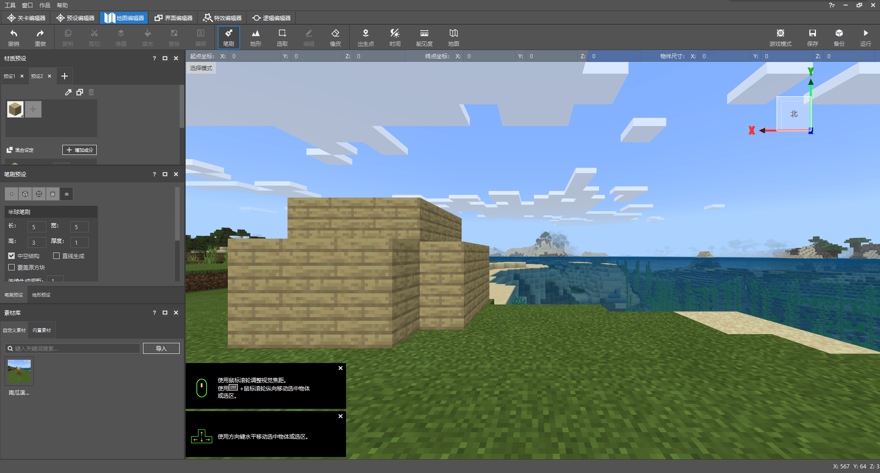Select the 南瓜演... asset thumbnail
This screenshot has width=880, height=473.
tap(19, 372)
